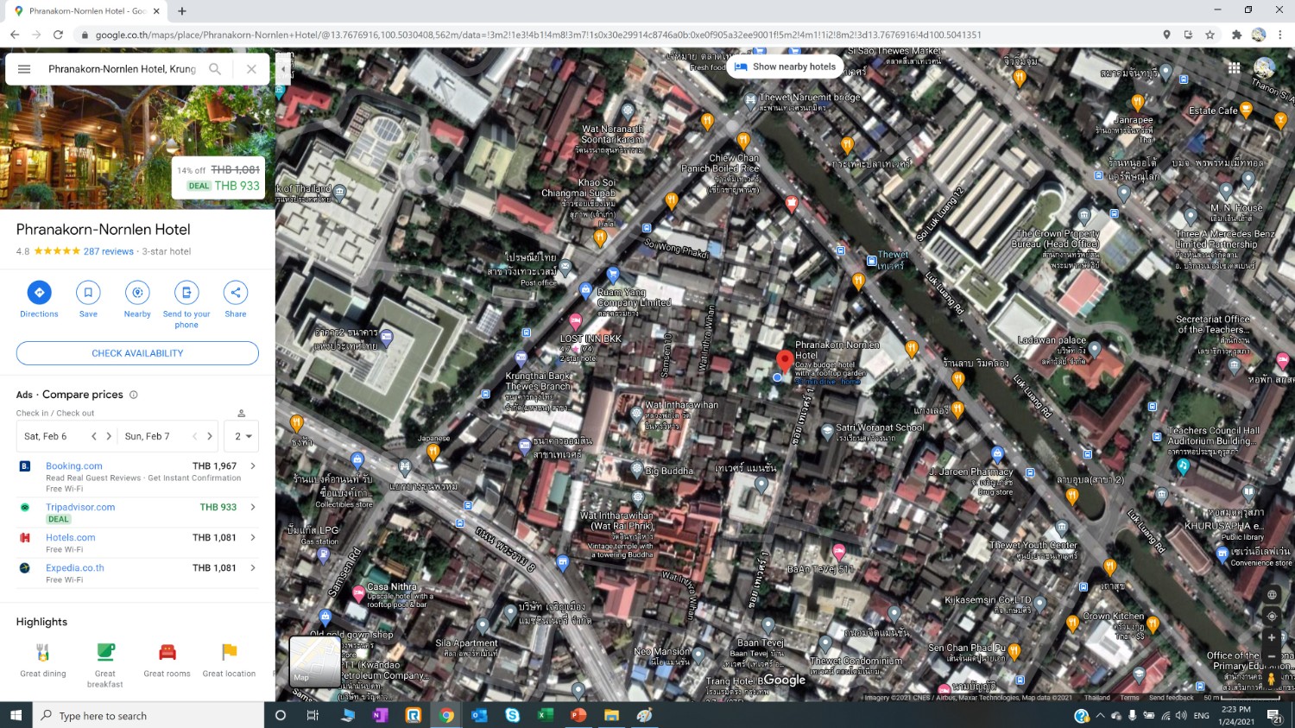Viewport: 1295px width, 728px height.
Task: Switch to Map layer thumbnail
Action: (314, 662)
